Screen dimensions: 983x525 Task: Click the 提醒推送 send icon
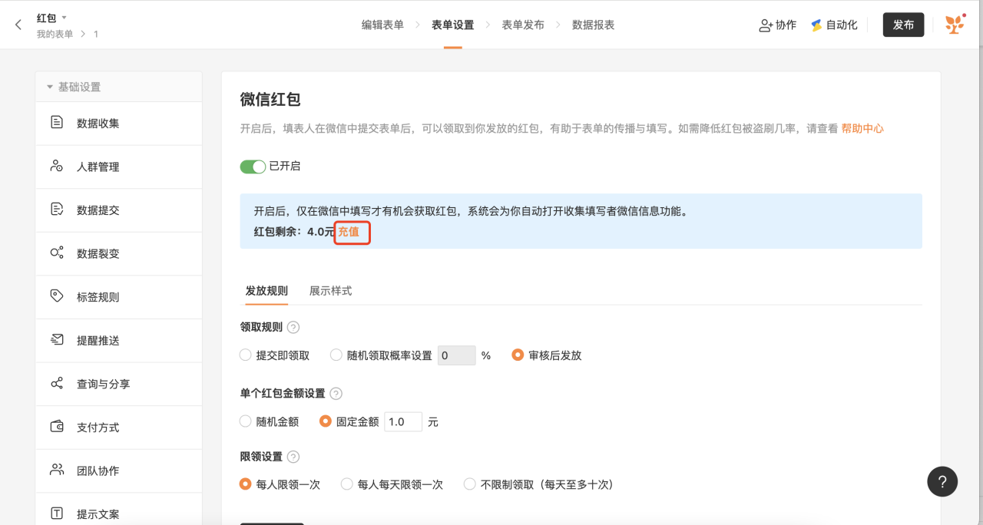coord(57,339)
